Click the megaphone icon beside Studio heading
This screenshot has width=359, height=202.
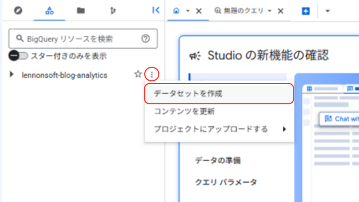[195, 56]
